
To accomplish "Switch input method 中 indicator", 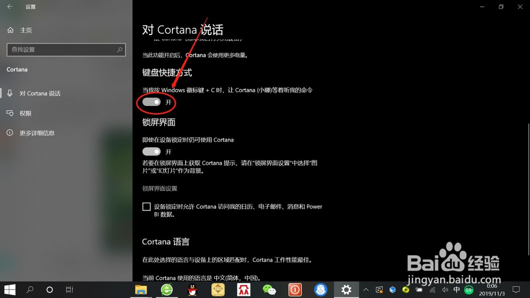I will [x=456, y=290].
